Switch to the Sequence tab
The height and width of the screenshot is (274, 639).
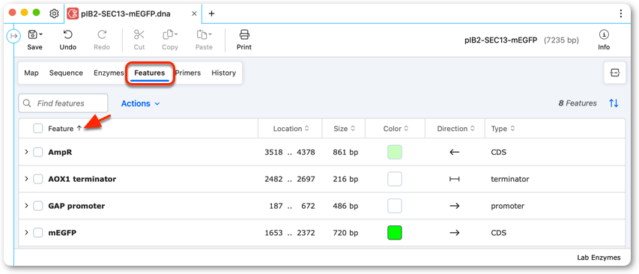(66, 73)
